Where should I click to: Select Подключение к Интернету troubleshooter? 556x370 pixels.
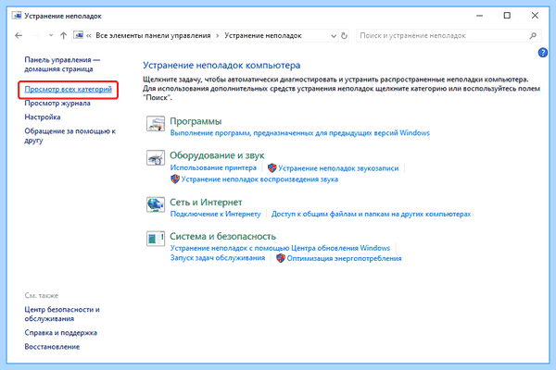point(216,214)
